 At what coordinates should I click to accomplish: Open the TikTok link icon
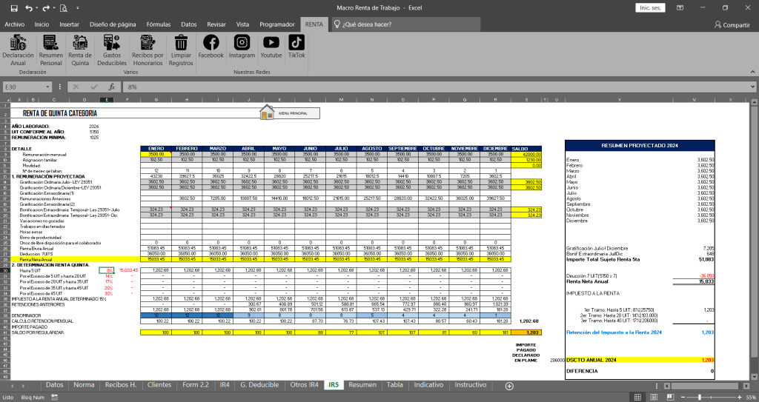[x=296, y=43]
